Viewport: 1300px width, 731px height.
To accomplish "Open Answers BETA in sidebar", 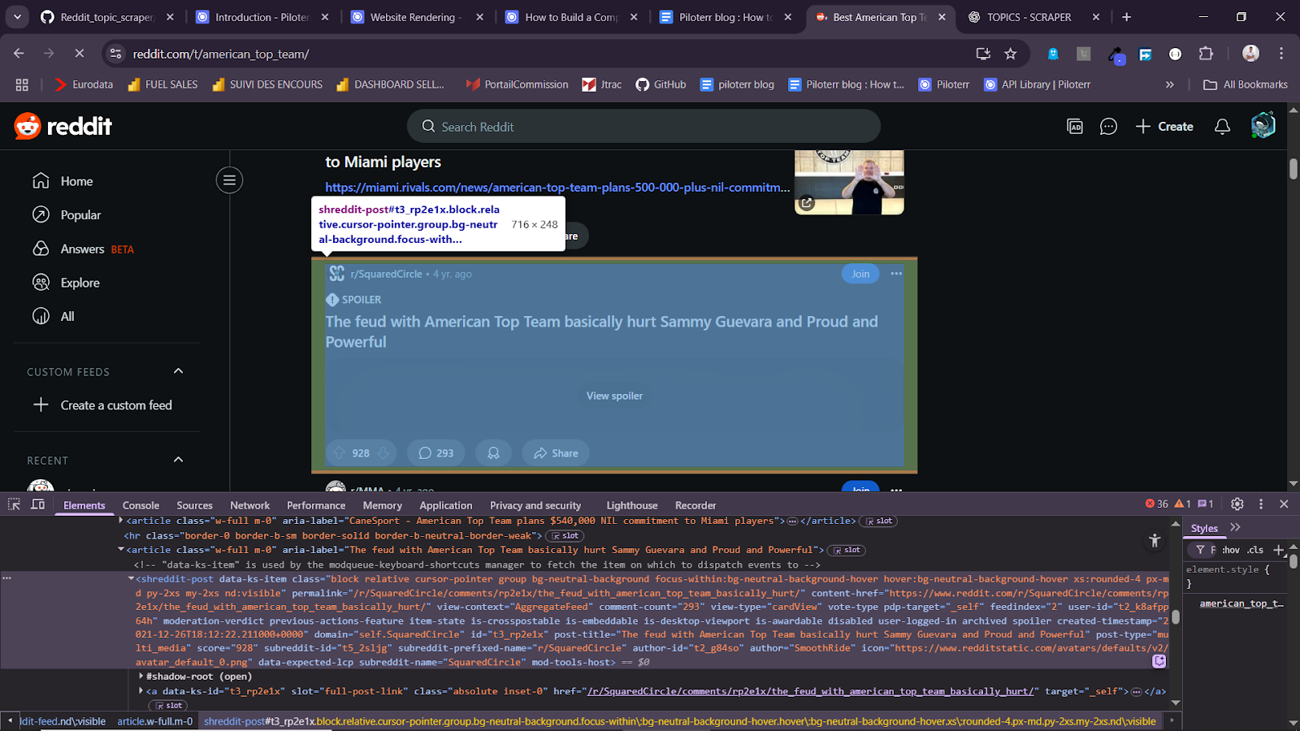I will pos(83,249).
